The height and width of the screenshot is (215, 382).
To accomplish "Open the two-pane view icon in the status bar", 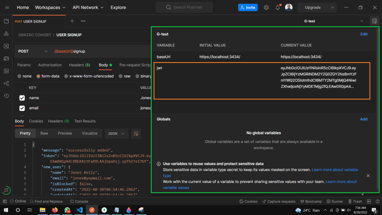I will coord(369,201).
